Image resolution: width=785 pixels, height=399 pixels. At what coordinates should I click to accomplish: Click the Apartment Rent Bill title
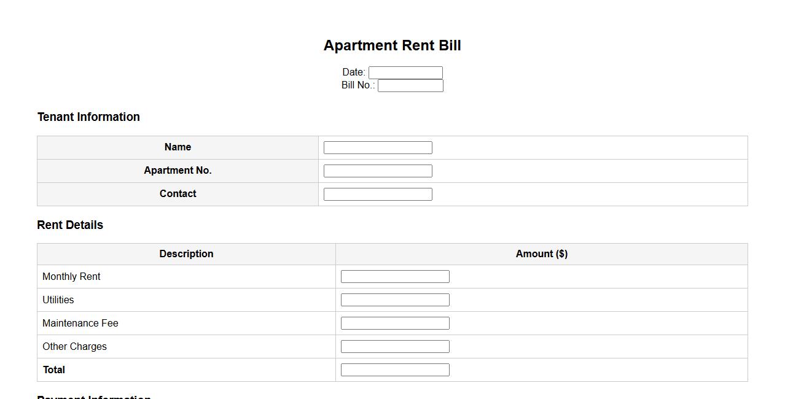[392, 45]
